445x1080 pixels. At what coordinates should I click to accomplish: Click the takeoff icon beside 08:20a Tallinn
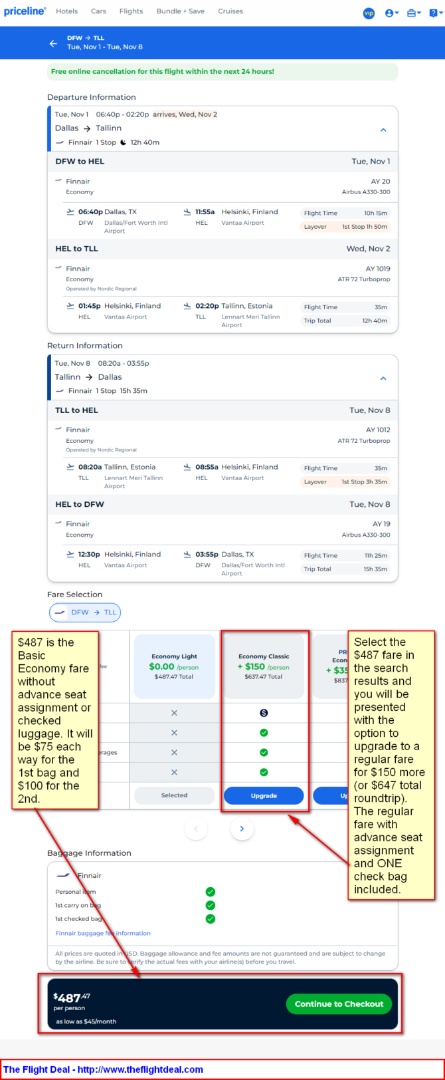pyautogui.click(x=70, y=467)
